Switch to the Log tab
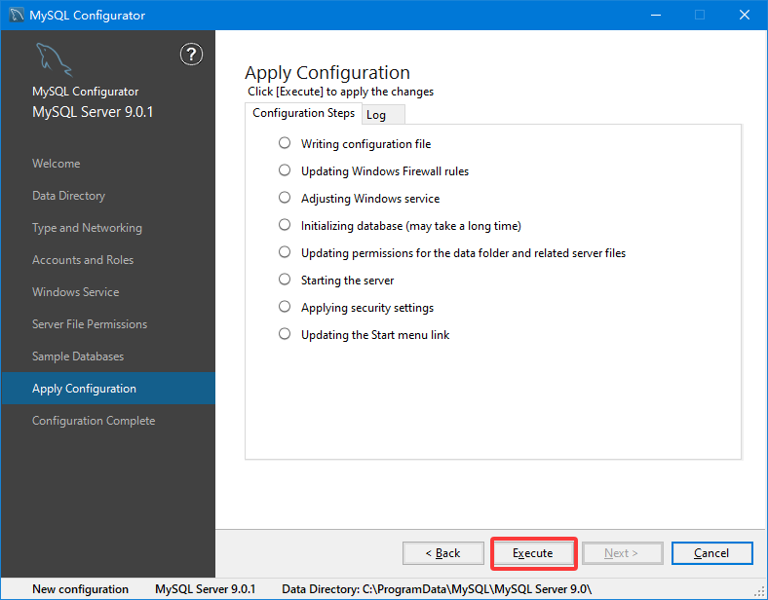 tap(383, 115)
